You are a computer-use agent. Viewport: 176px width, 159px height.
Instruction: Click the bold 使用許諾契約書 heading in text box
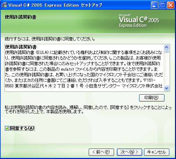pos(21,47)
